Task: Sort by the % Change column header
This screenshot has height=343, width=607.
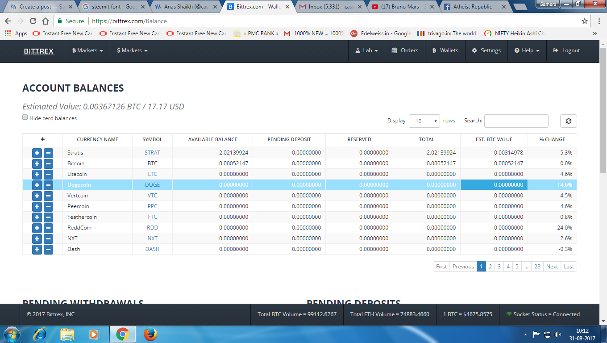Action: pyautogui.click(x=552, y=139)
